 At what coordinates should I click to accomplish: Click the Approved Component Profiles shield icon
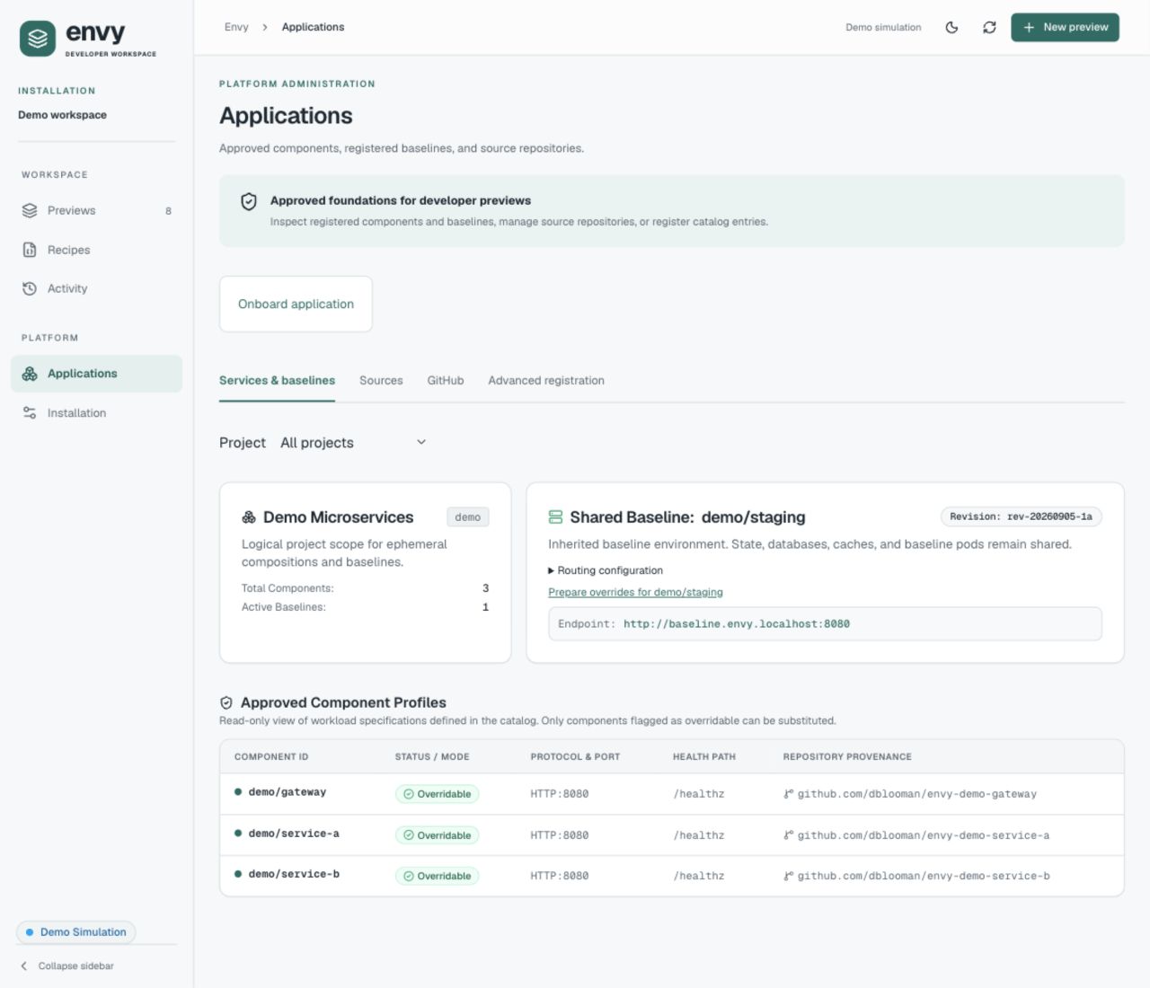coord(226,703)
